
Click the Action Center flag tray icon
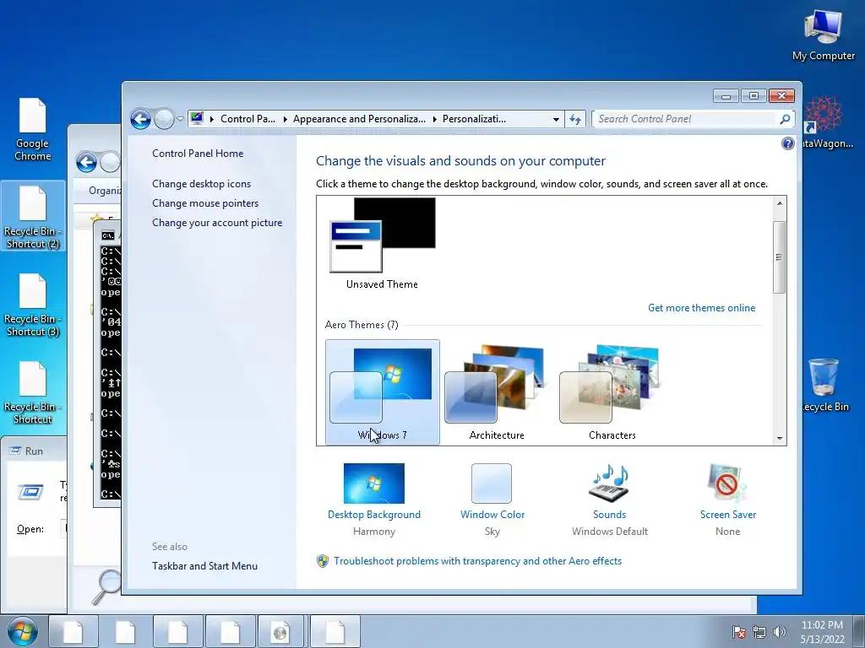pyautogui.click(x=739, y=632)
